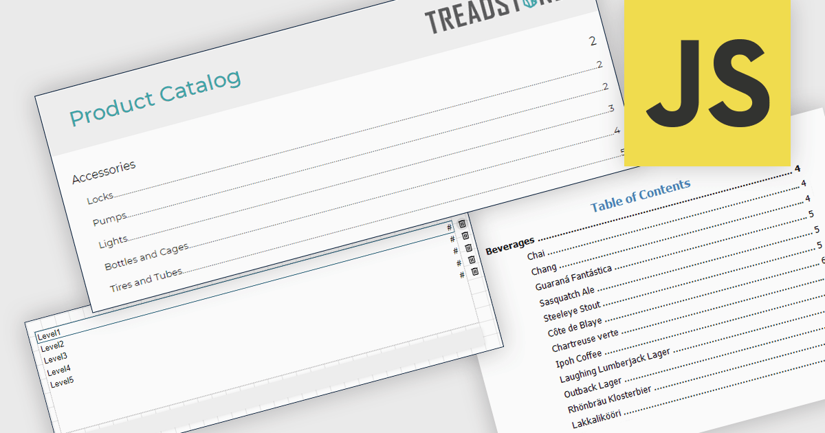
Task: Click the Laughing Lumberjack Lager entry
Action: coord(615,366)
